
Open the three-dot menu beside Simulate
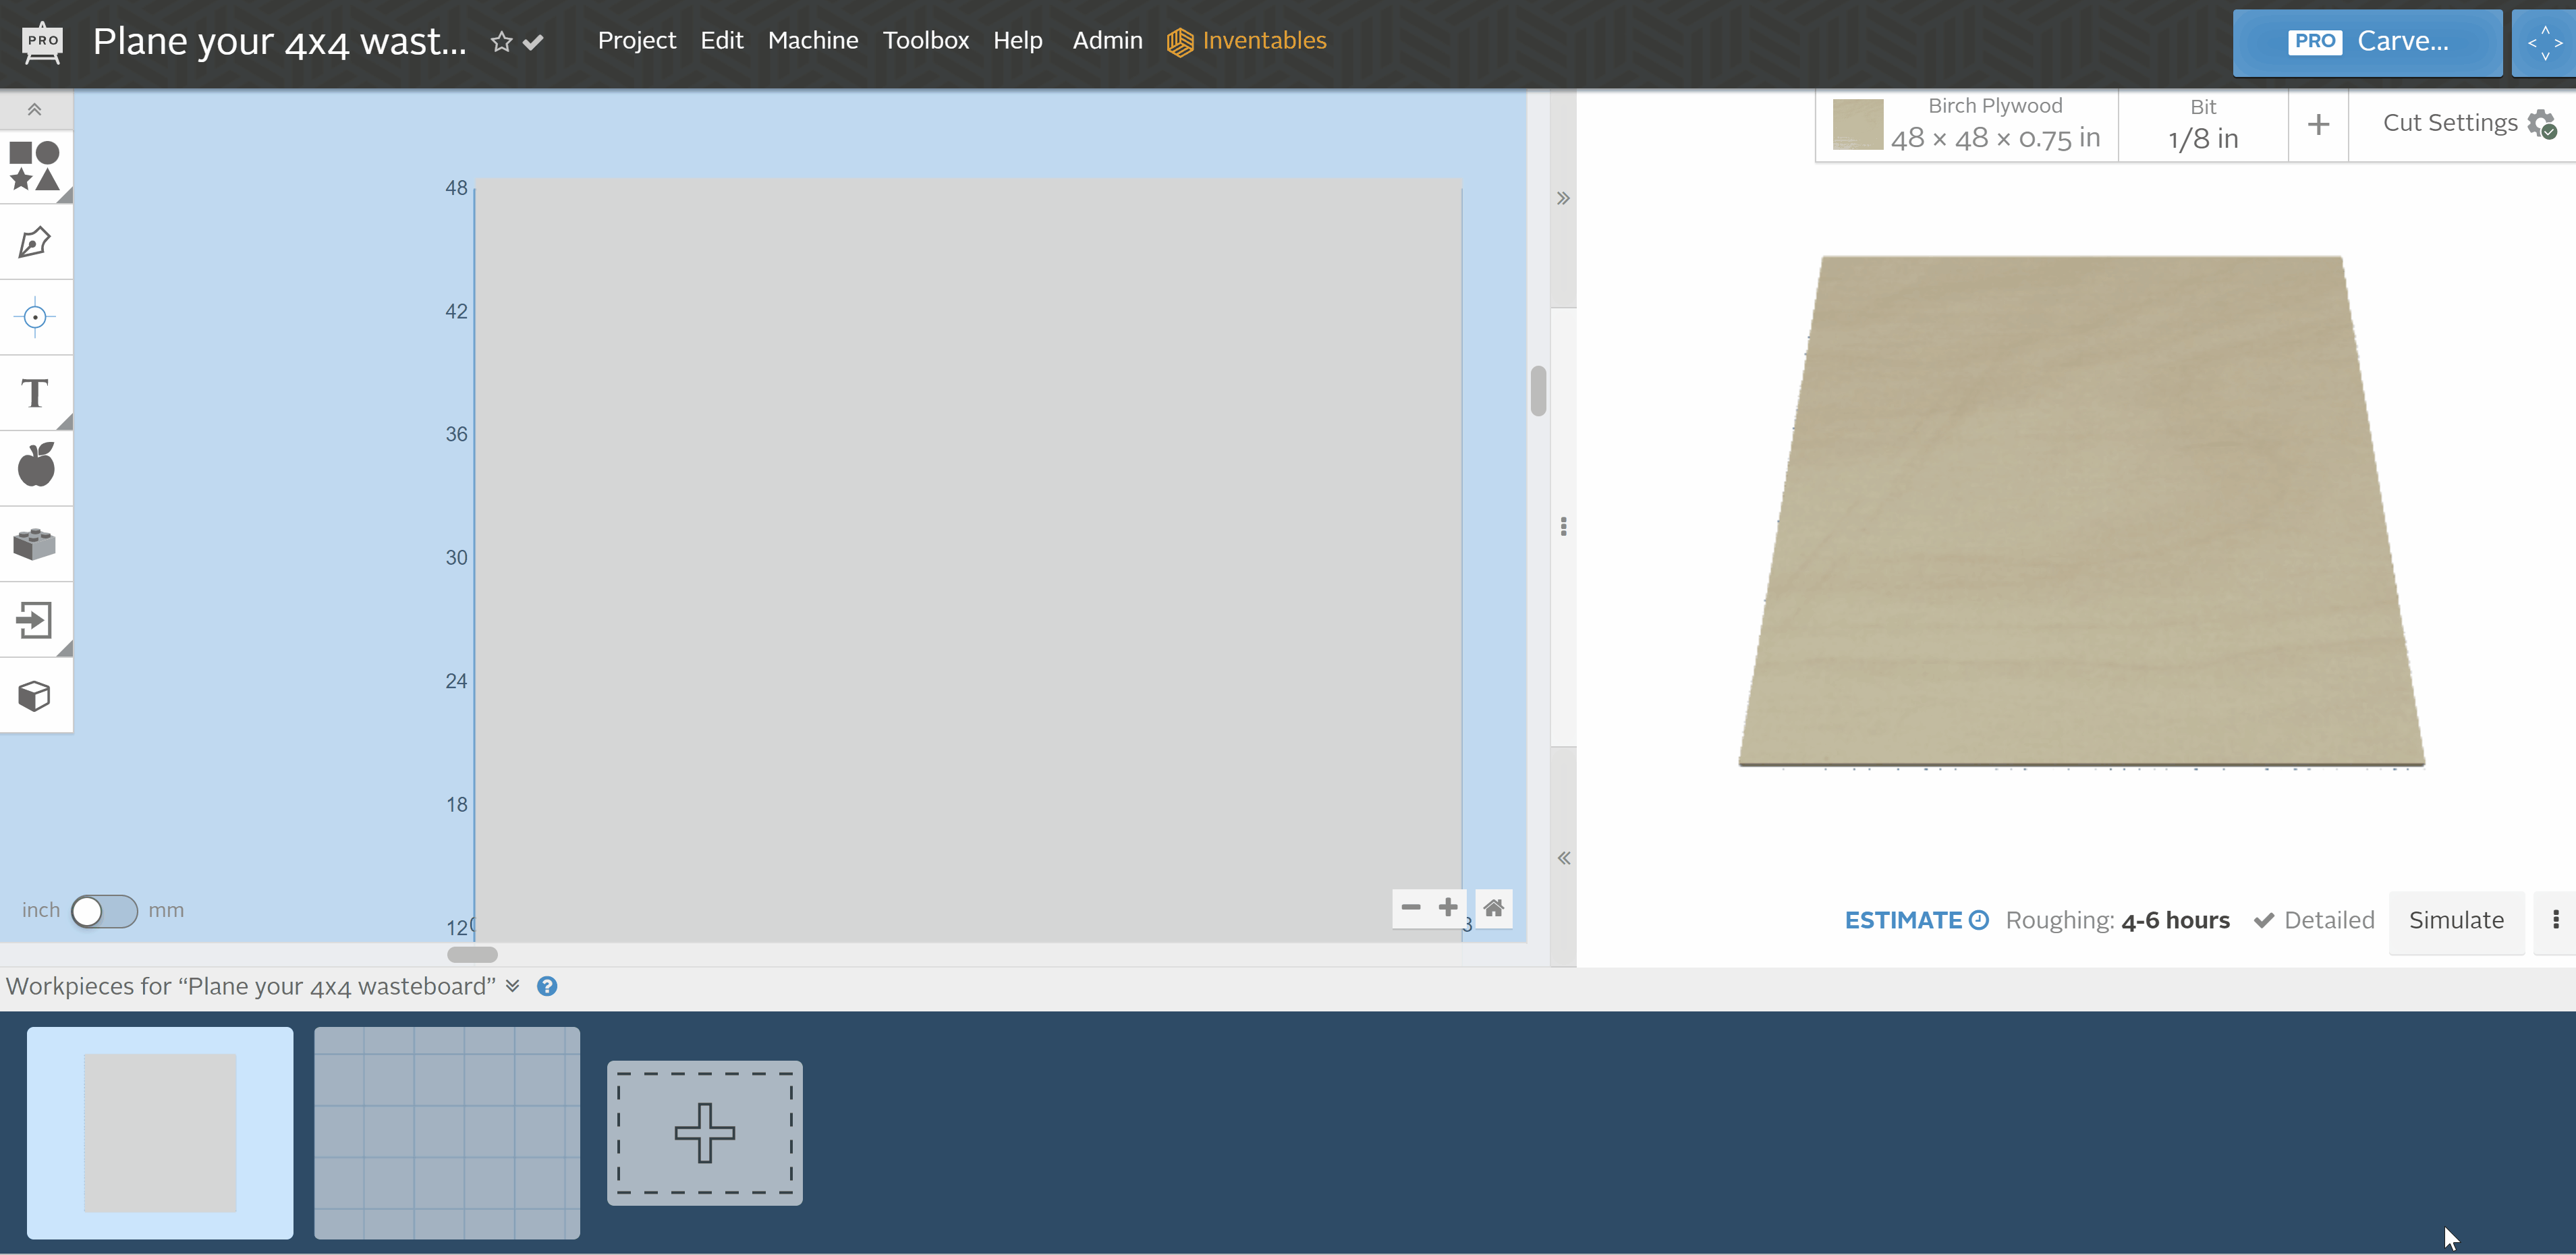(2555, 920)
